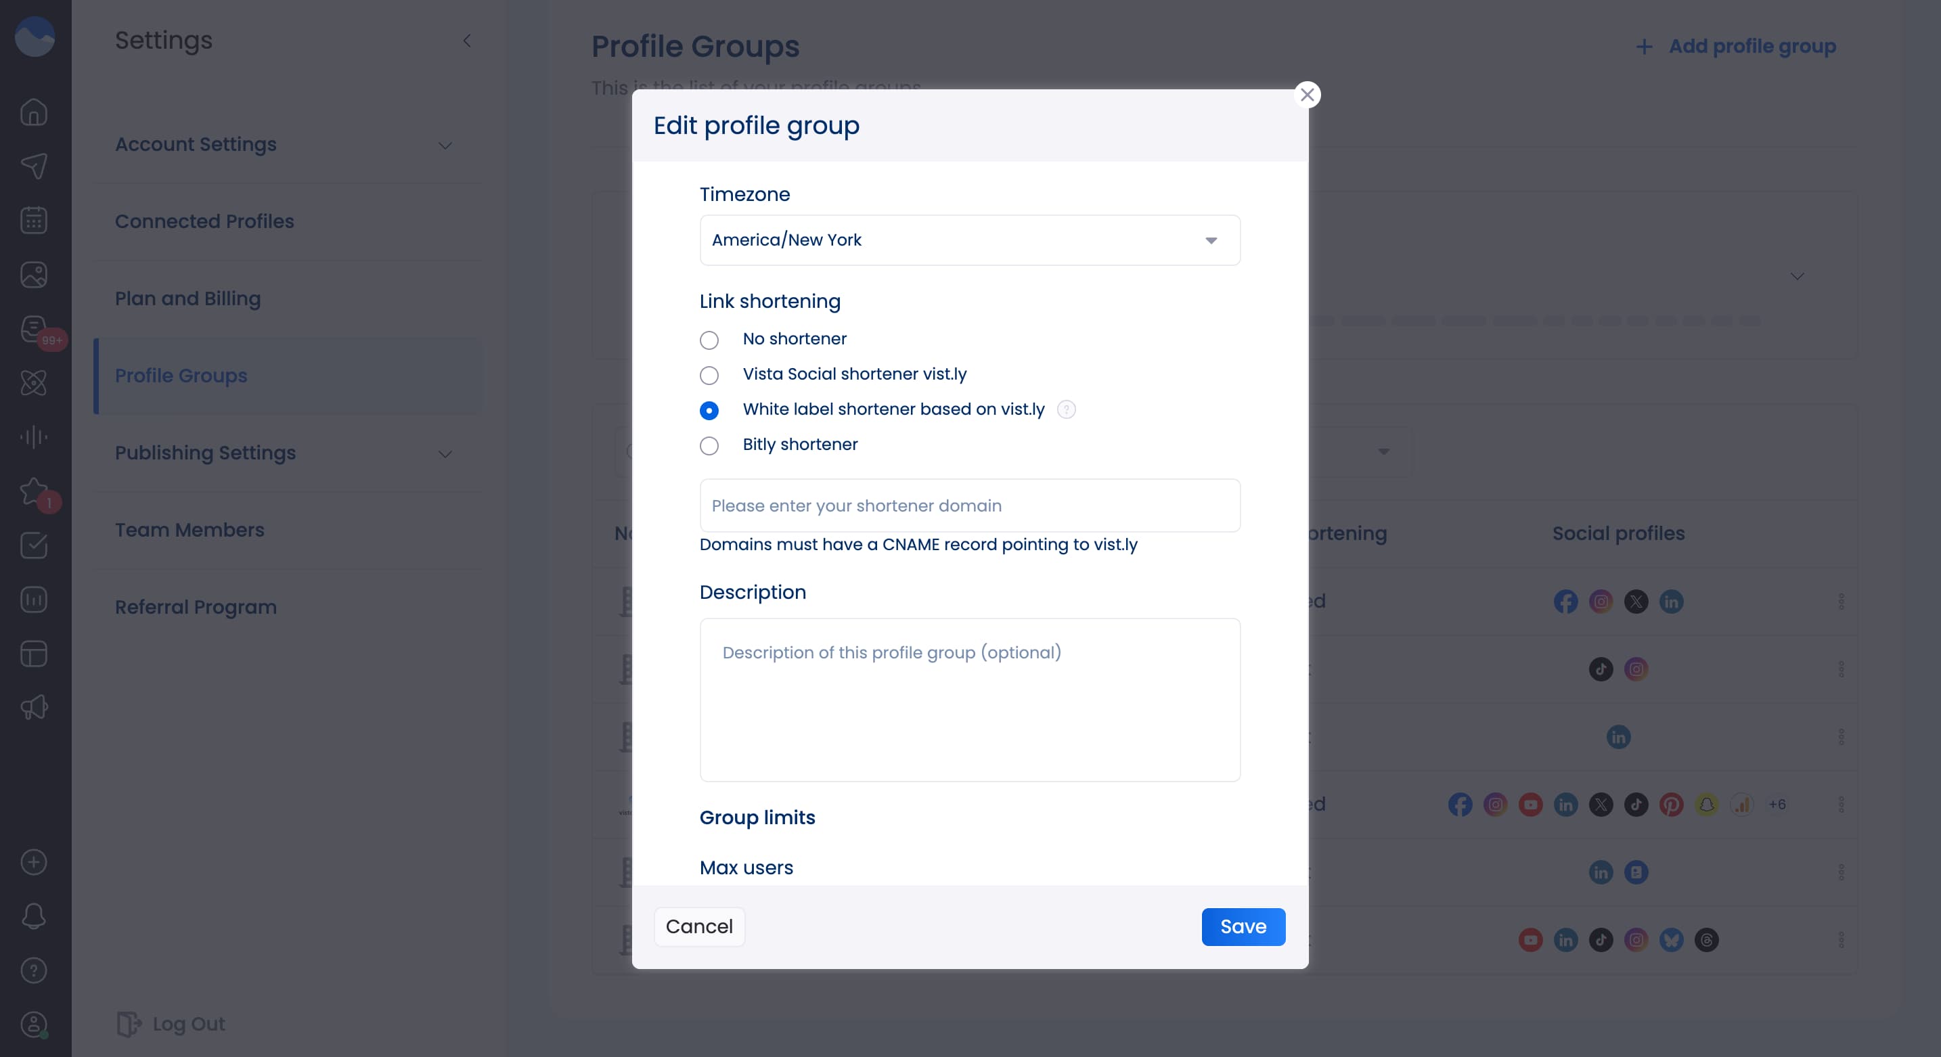Open the Media library icon in sidebar

click(34, 274)
